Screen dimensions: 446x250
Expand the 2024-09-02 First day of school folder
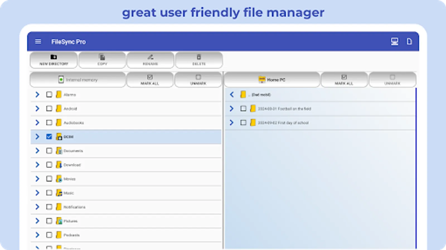pos(231,123)
